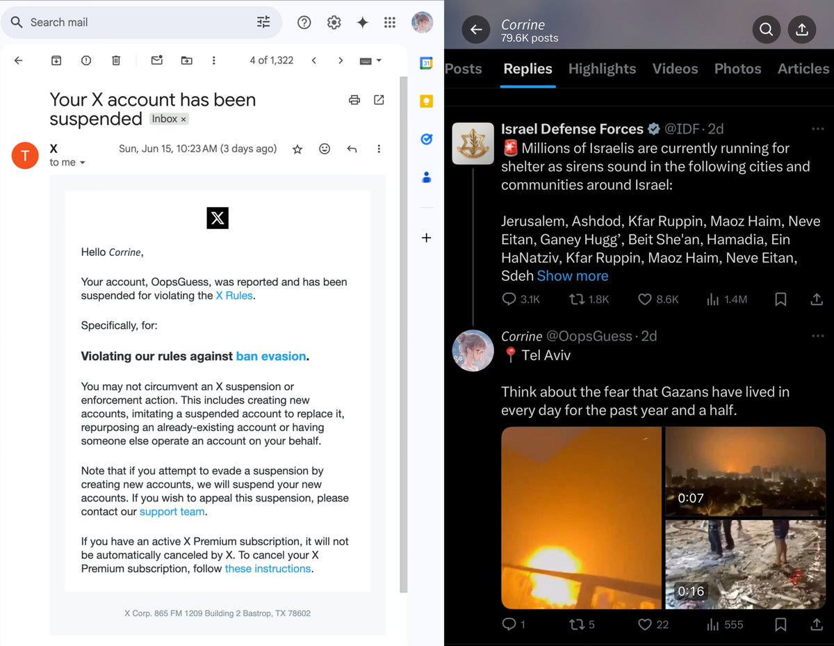Bookmark Corrine's reply
Image resolution: width=834 pixels, height=646 pixels.
(x=780, y=624)
